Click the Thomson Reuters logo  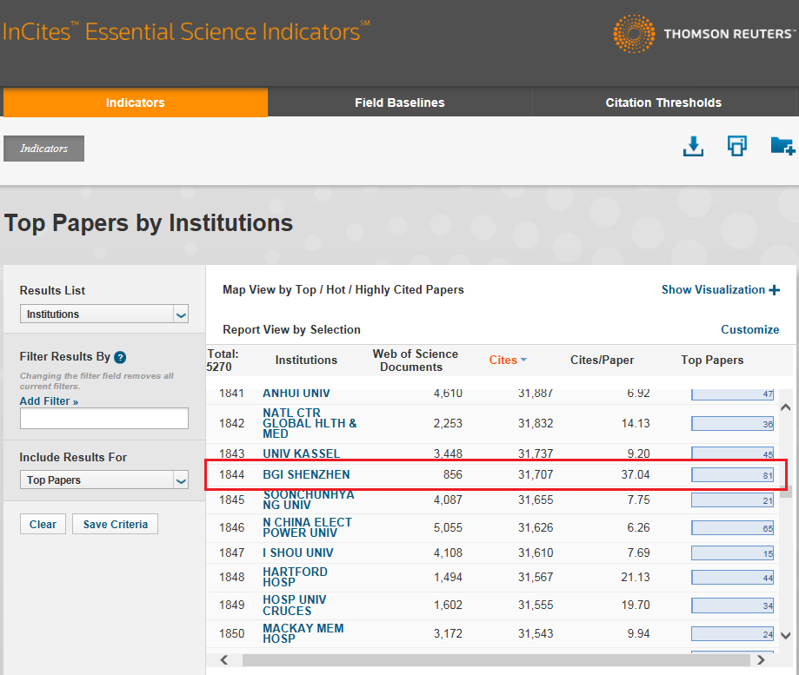coord(703,34)
